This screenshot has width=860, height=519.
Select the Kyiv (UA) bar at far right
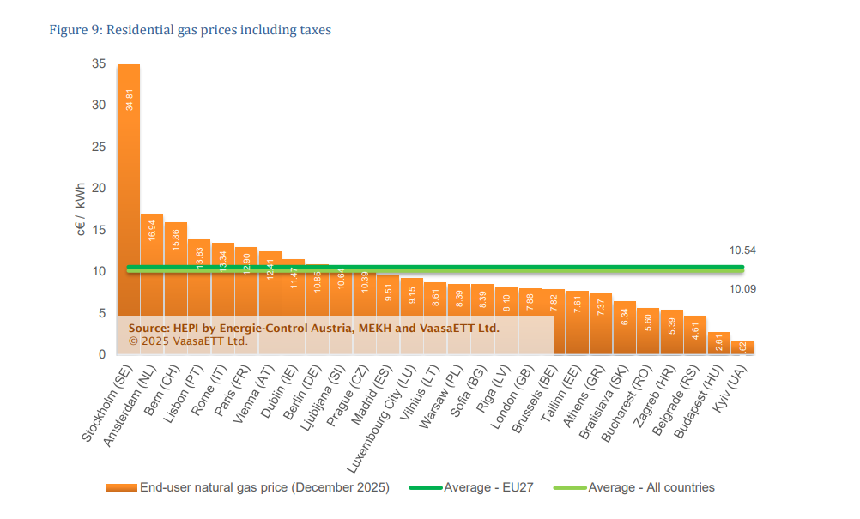742,348
